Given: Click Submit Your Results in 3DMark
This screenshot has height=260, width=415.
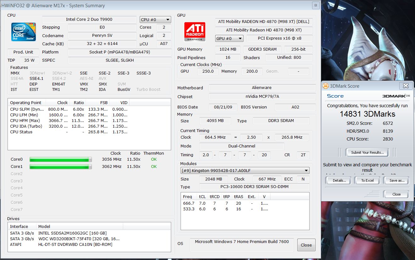Looking at the screenshot, I should pyautogui.click(x=367, y=152).
